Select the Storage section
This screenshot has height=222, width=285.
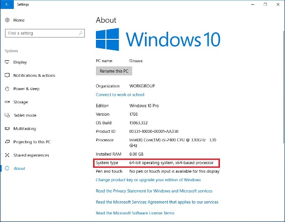[20, 102]
